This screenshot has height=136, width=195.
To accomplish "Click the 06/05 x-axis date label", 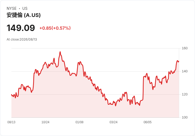I will point(148,122).
